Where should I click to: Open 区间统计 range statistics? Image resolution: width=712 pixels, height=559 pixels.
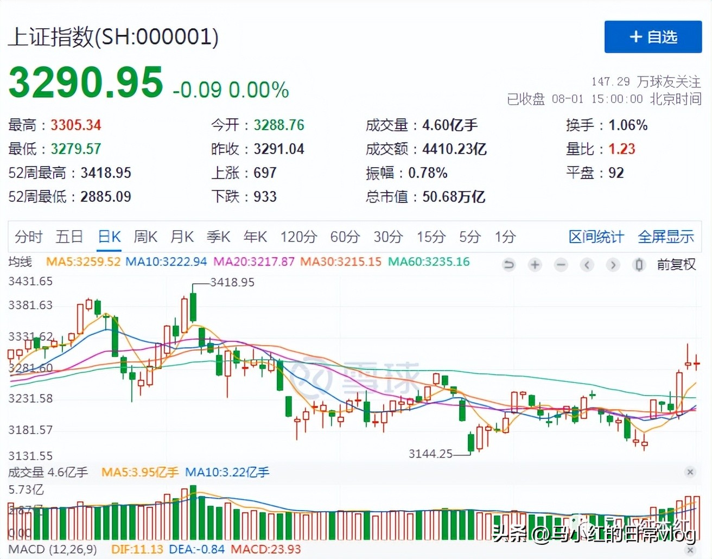point(596,237)
